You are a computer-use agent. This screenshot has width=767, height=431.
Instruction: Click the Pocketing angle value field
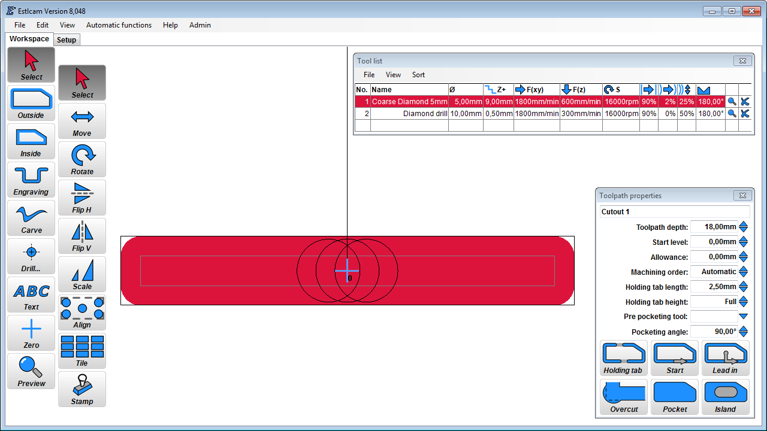pos(714,332)
